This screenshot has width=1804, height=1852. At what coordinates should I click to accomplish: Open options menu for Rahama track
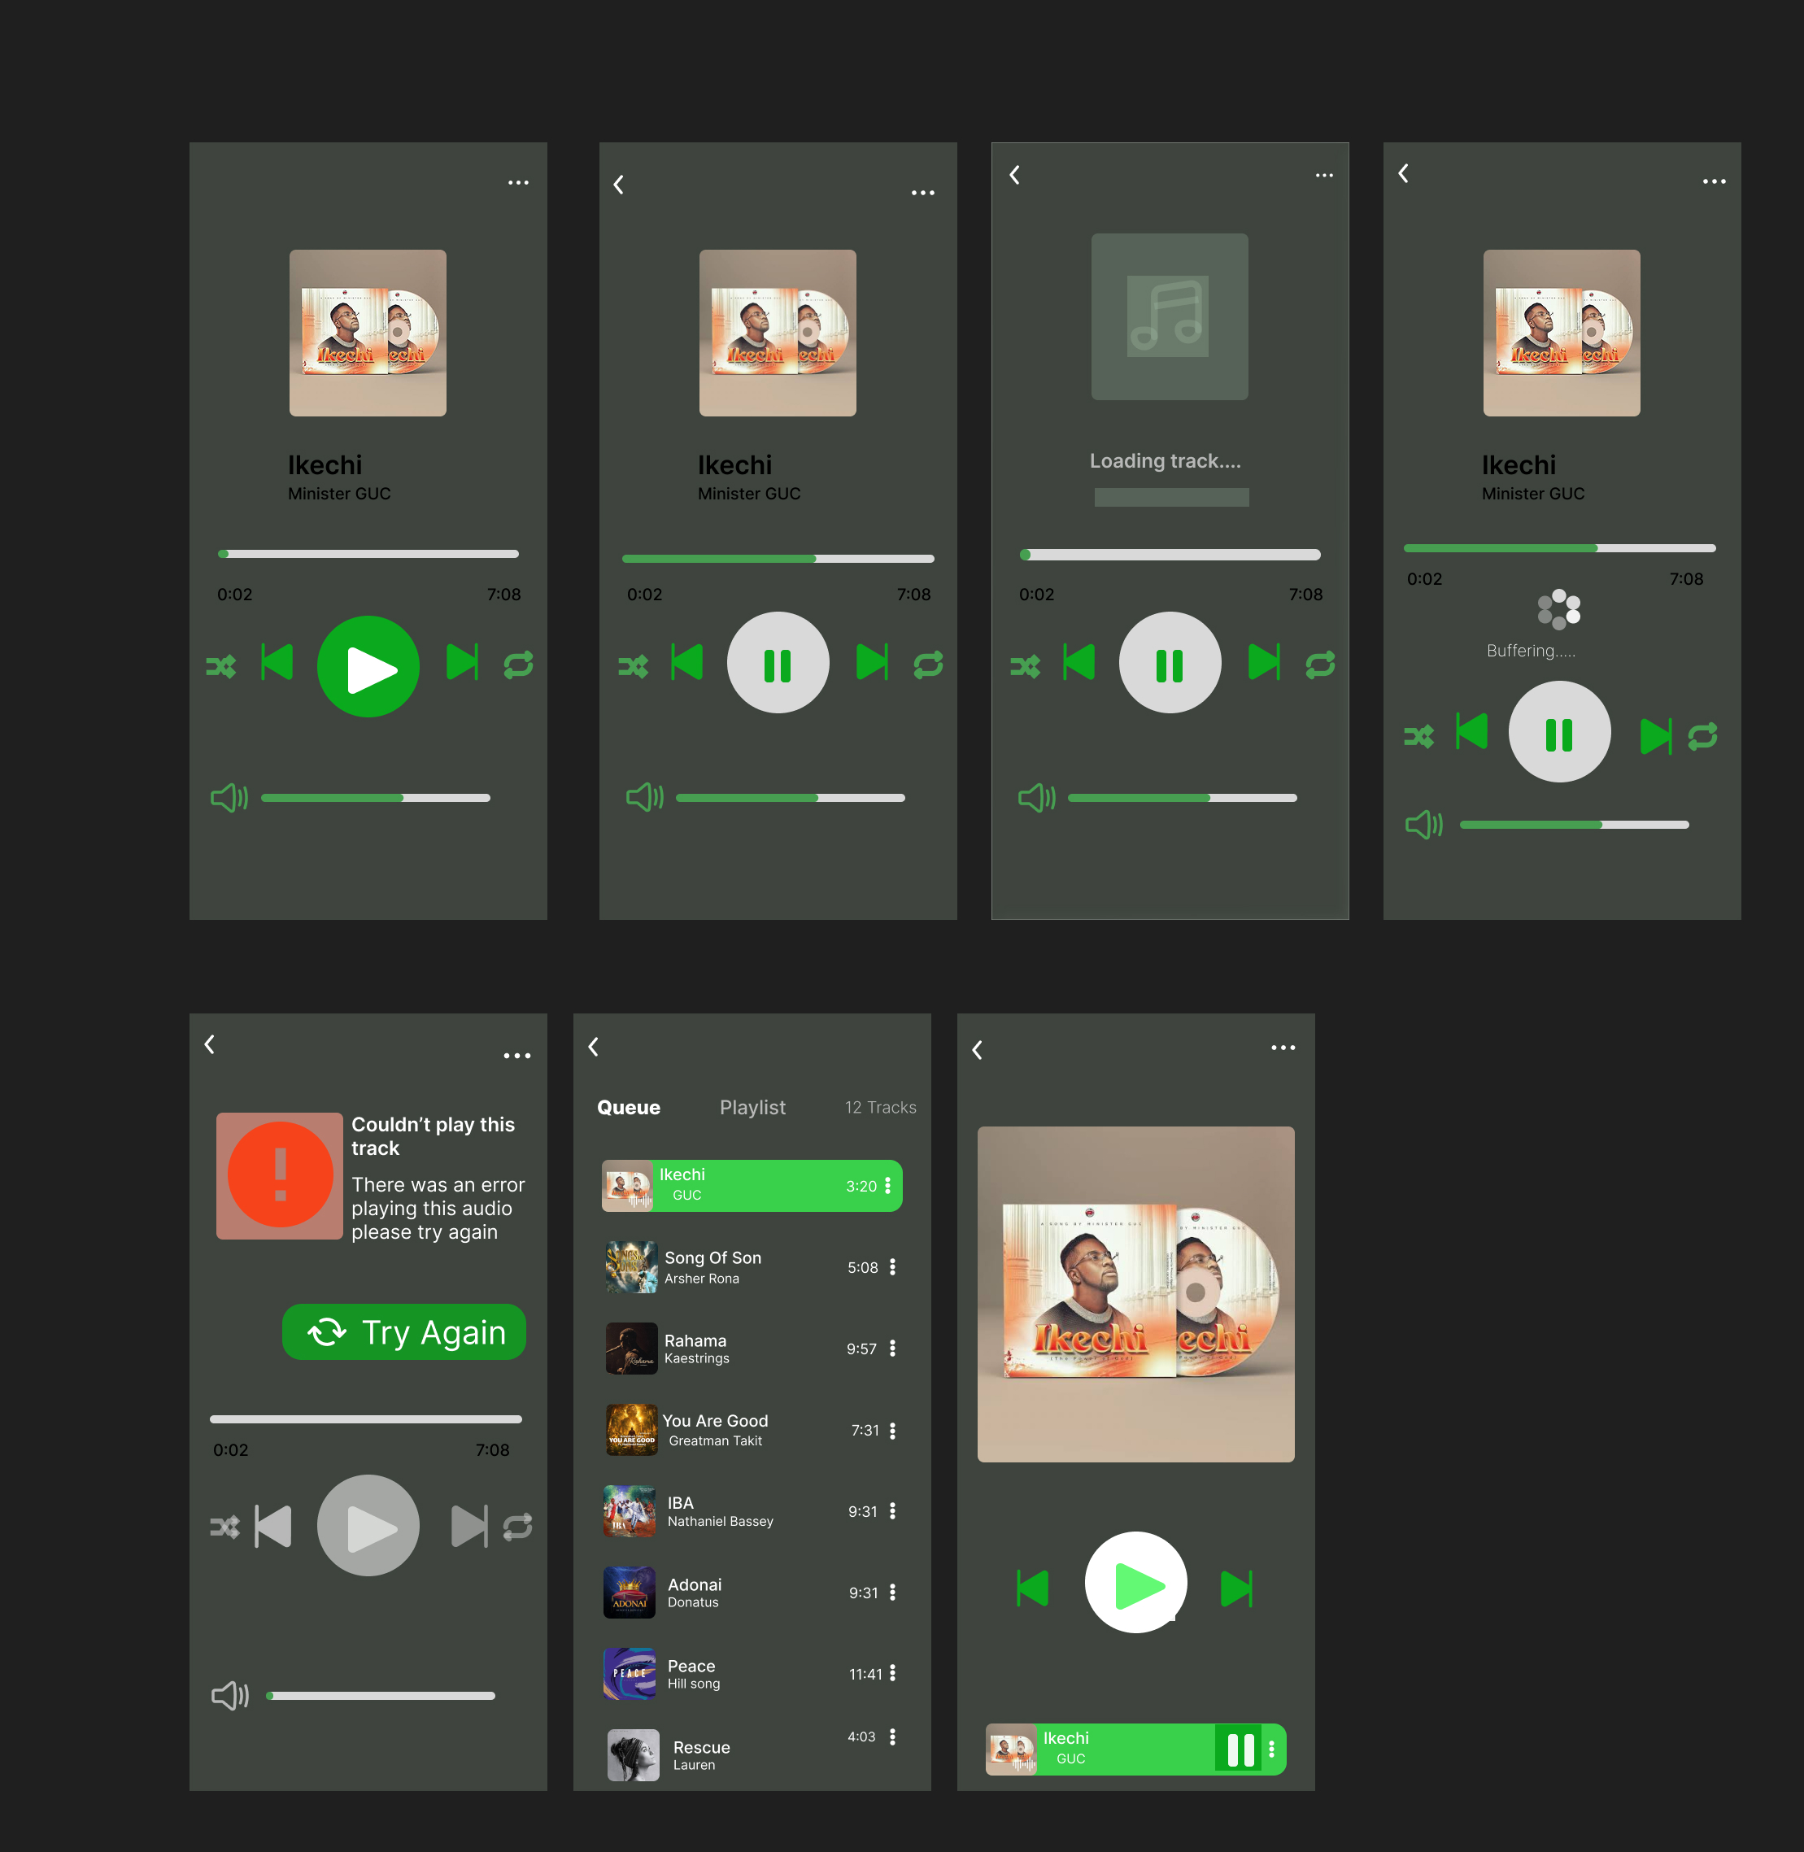[x=892, y=1349]
